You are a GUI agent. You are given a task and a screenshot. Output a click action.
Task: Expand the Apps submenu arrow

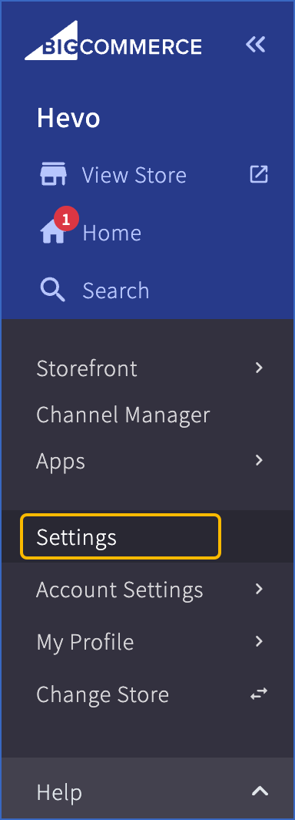tap(259, 461)
